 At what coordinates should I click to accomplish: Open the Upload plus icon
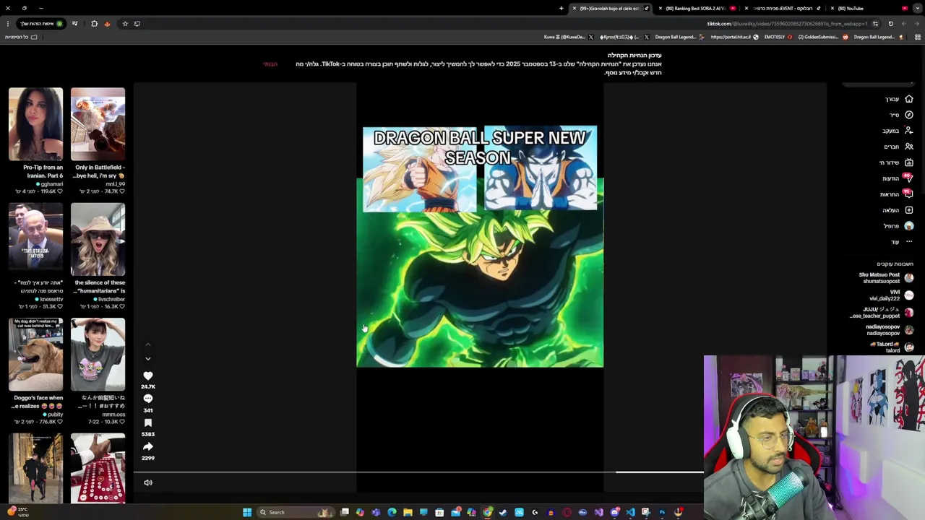click(x=908, y=209)
